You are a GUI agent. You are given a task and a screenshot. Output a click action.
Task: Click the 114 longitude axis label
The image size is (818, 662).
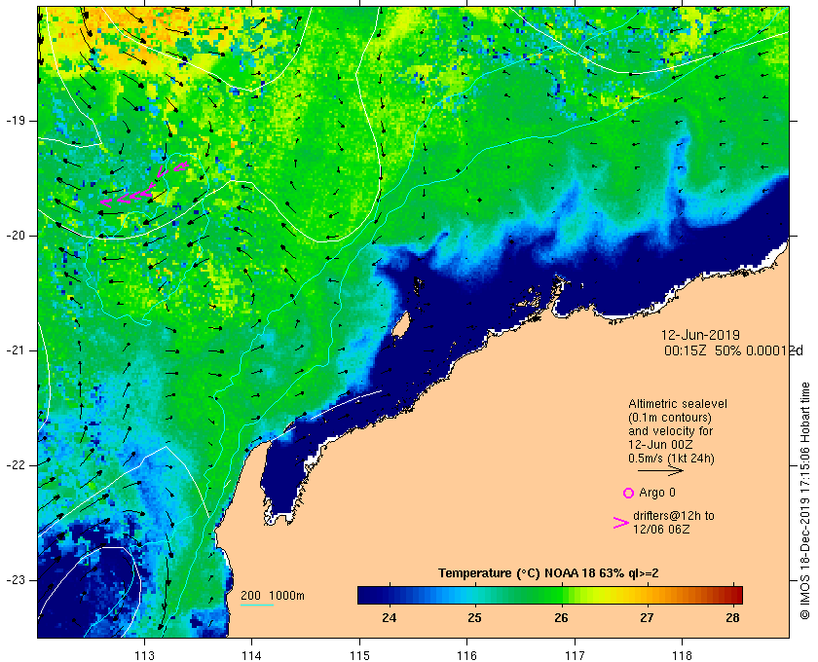point(252,656)
